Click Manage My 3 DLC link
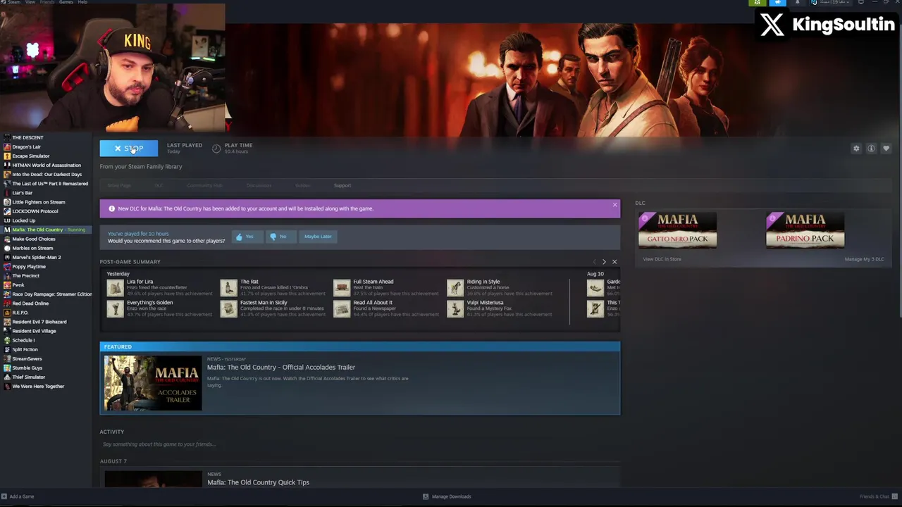 [x=864, y=259]
